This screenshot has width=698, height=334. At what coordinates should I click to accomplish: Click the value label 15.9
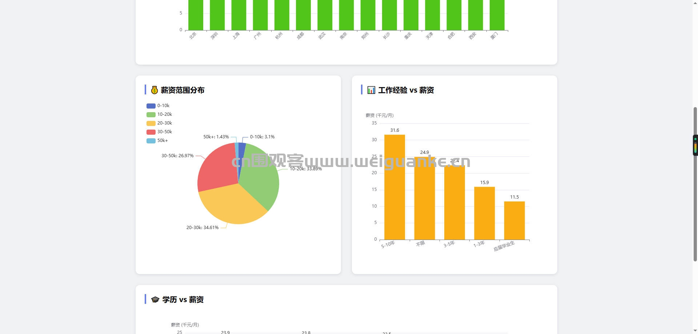click(484, 183)
